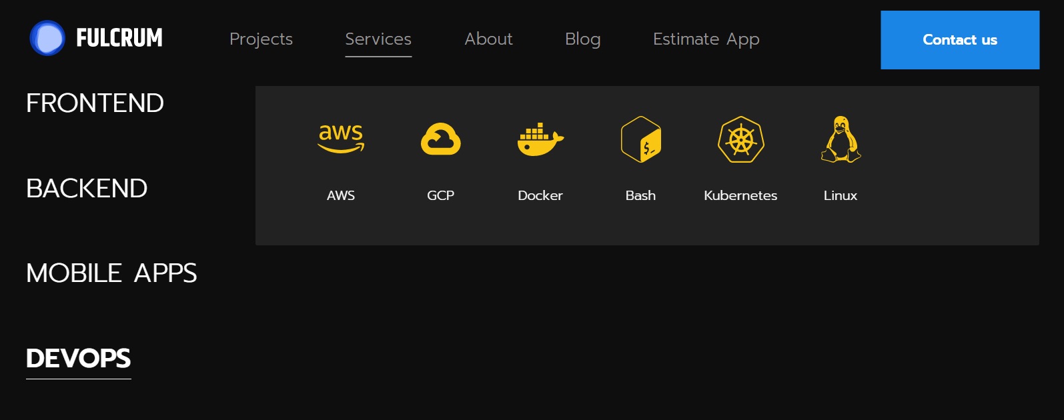Click the GCP text label

click(441, 195)
